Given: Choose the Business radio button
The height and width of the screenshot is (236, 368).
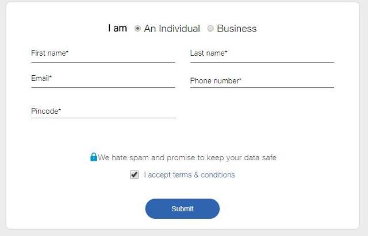Looking at the screenshot, I should pos(210,28).
